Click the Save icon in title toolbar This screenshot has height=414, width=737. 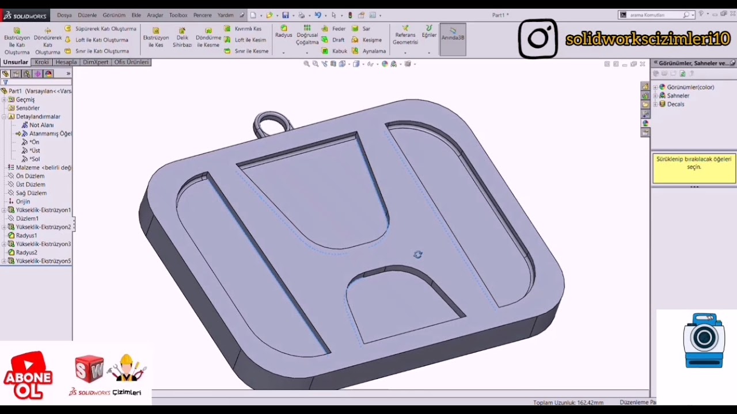(x=286, y=15)
